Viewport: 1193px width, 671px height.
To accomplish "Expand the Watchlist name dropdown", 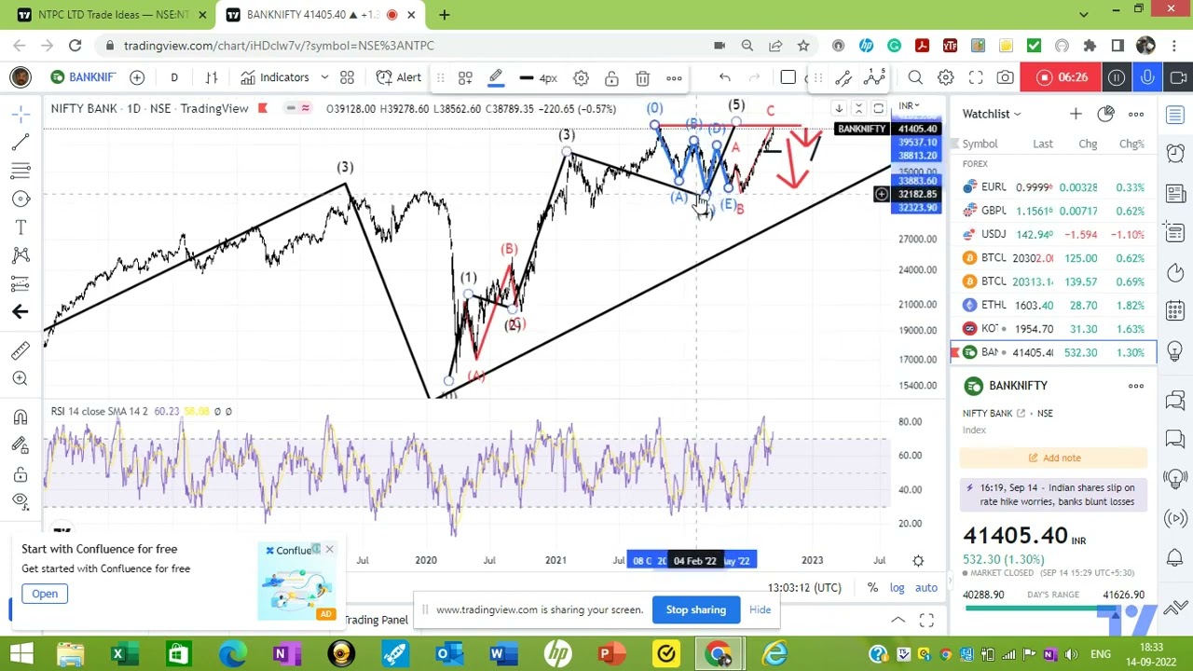I will click(x=992, y=114).
